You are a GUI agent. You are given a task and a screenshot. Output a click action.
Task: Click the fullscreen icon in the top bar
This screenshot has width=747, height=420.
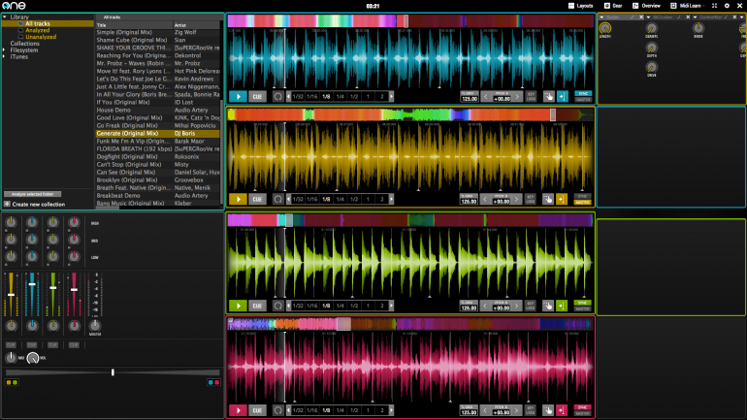click(x=713, y=6)
